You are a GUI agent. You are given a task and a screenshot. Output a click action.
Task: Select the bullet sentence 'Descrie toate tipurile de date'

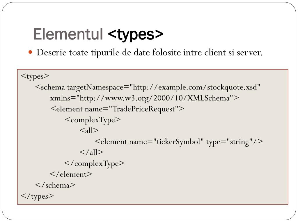coord(149,53)
